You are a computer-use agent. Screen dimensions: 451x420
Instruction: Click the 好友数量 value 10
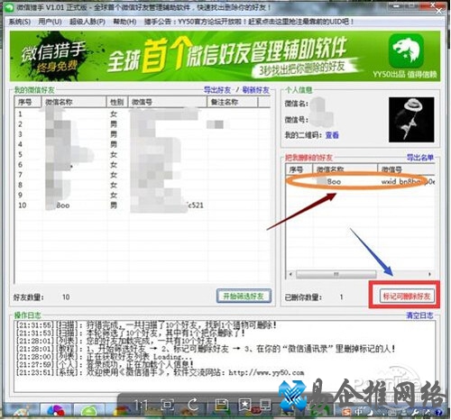[x=66, y=297]
